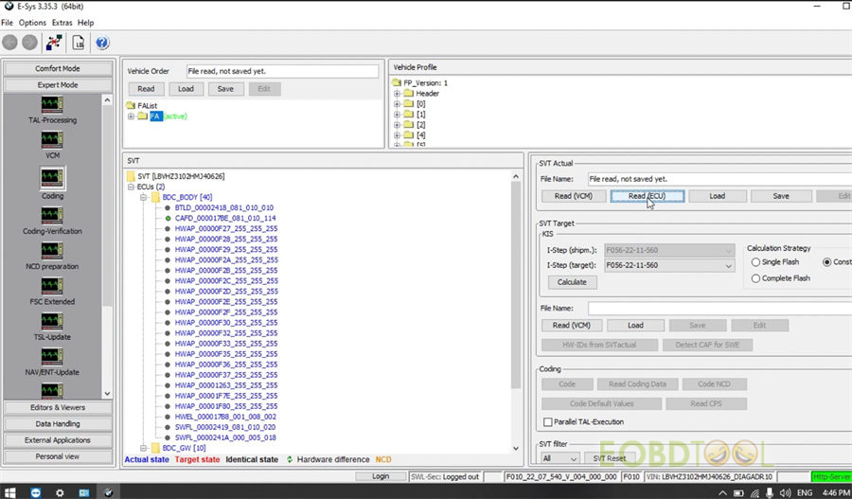Select BTLD_00002418_081_010_010 entry

click(x=223, y=207)
